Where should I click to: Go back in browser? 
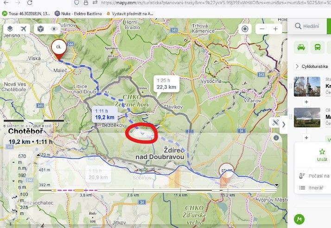point(6,2)
